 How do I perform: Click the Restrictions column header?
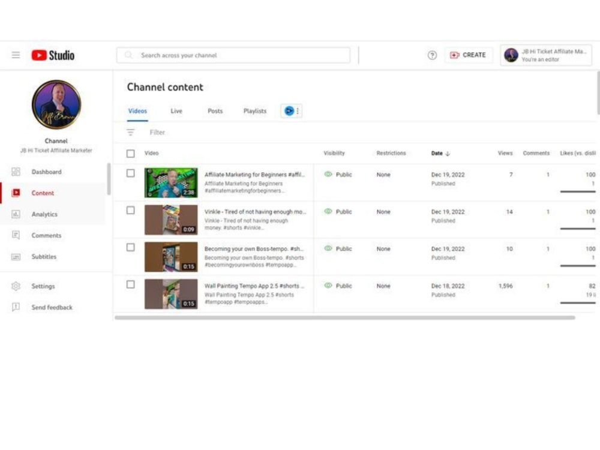click(x=391, y=153)
